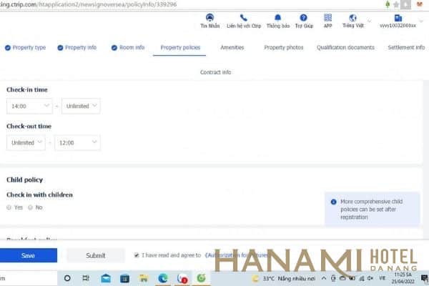Select Yes for check in with children
429x286 pixels.
click(9, 207)
